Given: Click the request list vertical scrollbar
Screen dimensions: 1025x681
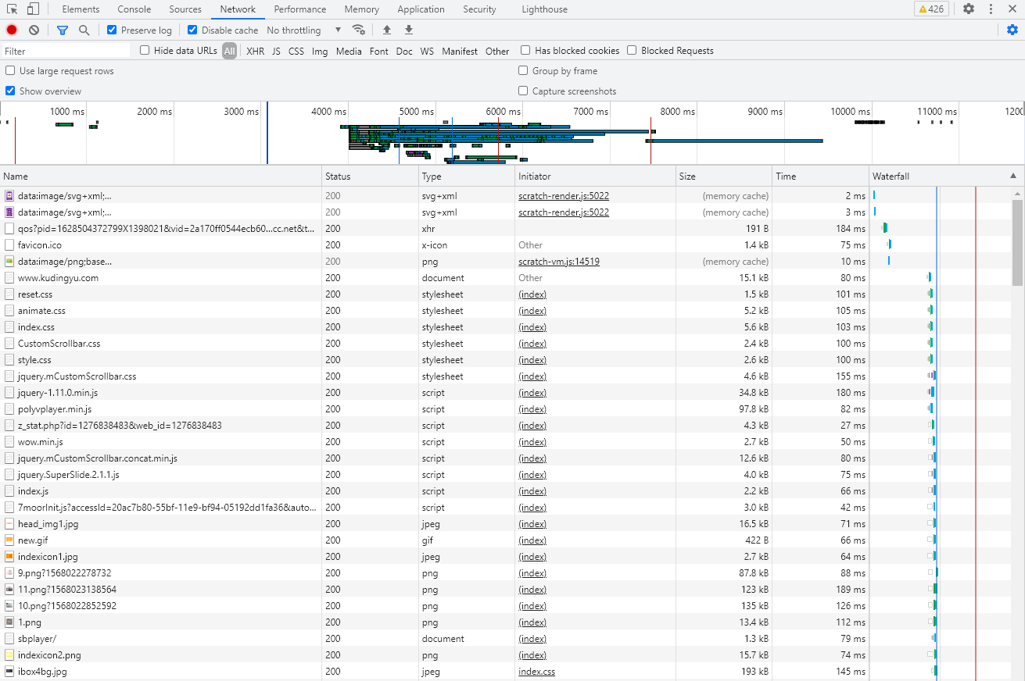Looking at the screenshot, I should click(x=1017, y=244).
